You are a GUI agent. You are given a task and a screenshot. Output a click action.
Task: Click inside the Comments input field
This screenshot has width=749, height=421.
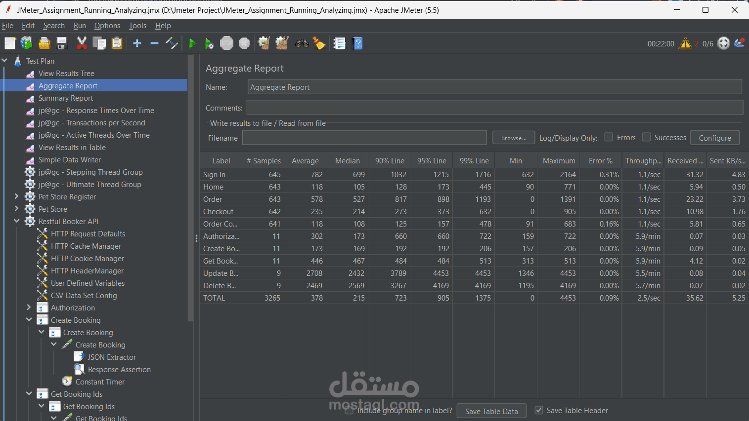pos(494,107)
